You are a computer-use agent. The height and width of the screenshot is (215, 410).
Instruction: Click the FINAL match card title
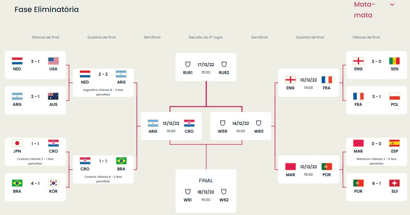pyautogui.click(x=206, y=180)
